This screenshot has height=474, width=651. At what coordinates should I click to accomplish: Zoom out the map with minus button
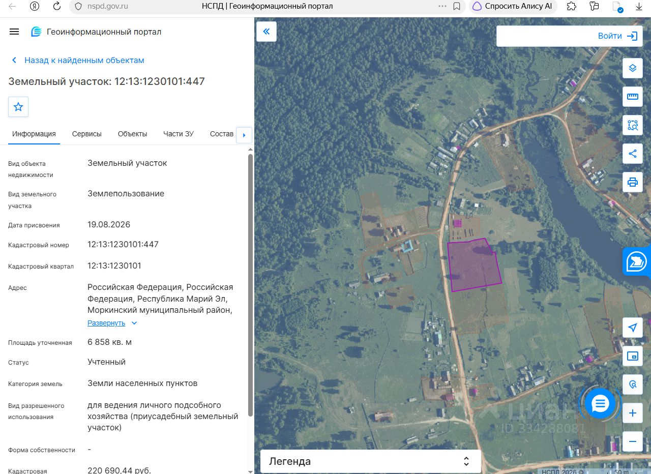click(633, 441)
